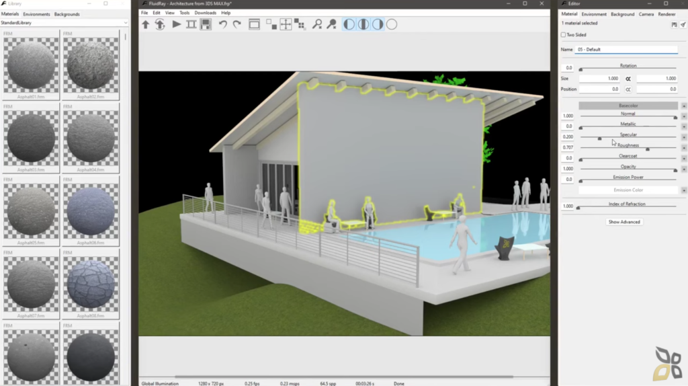The height and width of the screenshot is (386, 688).
Task: Click on the Opacity slider track
Action: [628, 170]
